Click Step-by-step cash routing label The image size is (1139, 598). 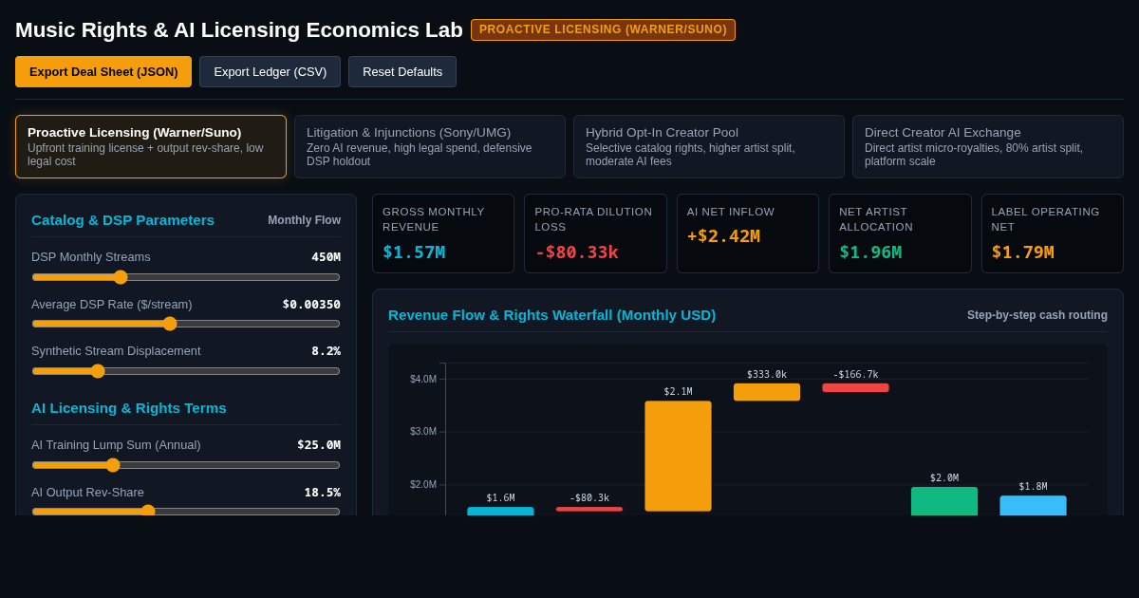[x=1037, y=315]
